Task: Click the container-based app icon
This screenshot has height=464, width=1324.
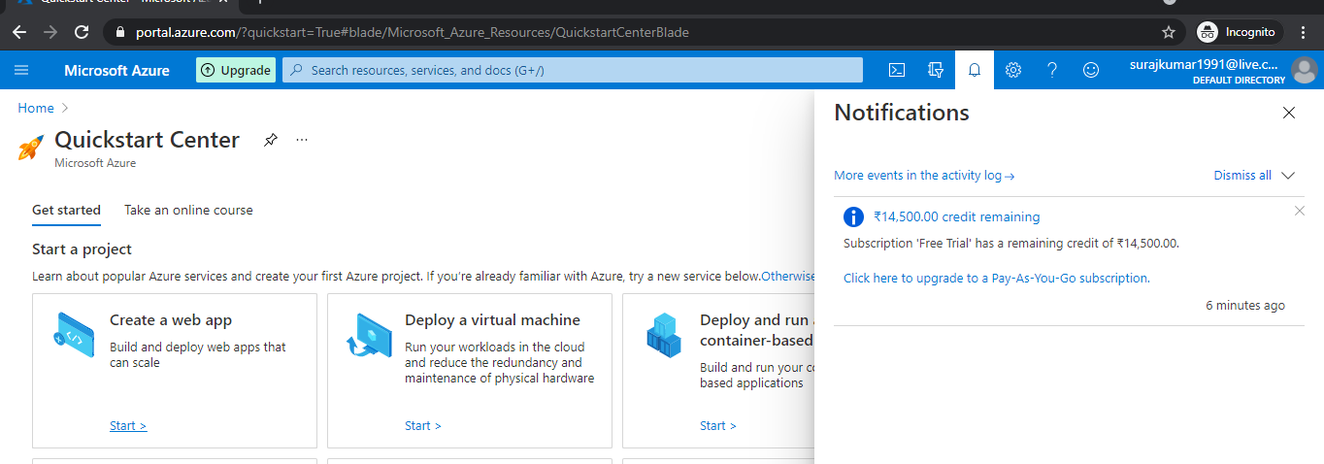Action: click(664, 335)
